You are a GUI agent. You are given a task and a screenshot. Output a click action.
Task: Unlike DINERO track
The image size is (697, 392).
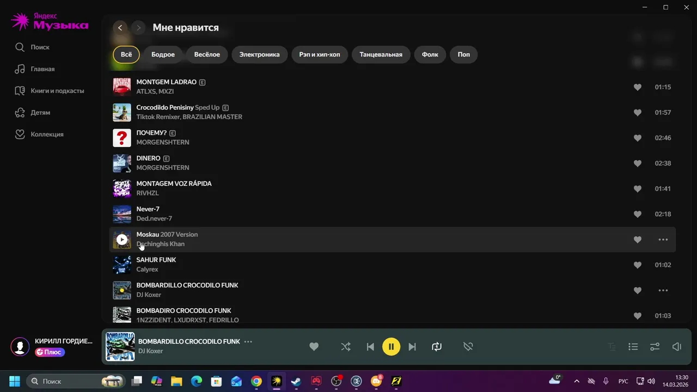tap(638, 163)
